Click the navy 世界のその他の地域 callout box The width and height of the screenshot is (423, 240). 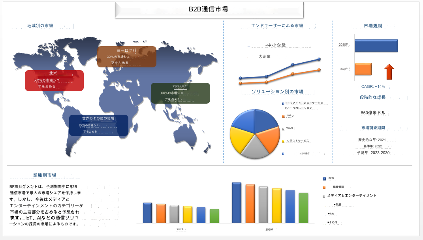(99, 125)
